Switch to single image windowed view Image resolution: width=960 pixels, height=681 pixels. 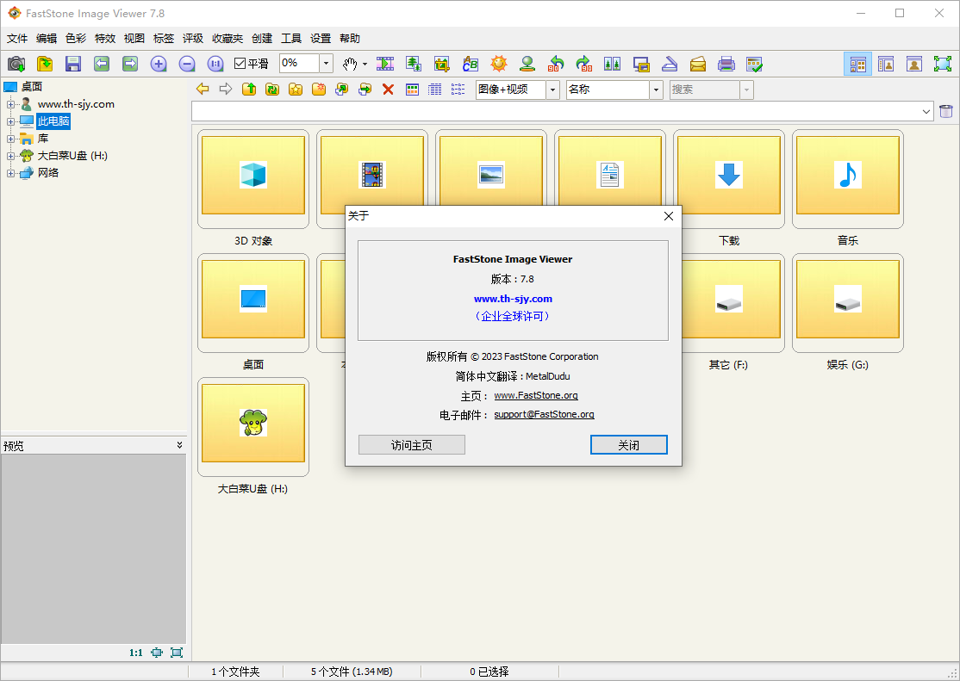(x=914, y=64)
